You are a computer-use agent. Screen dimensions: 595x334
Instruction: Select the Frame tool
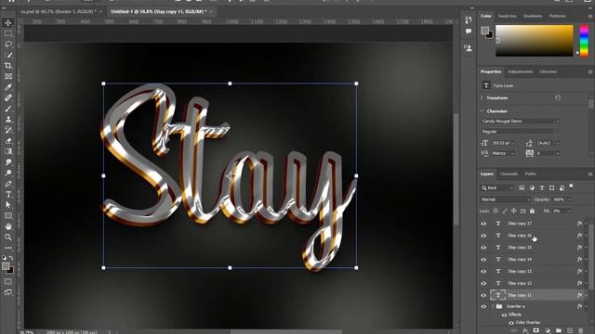[x=8, y=76]
